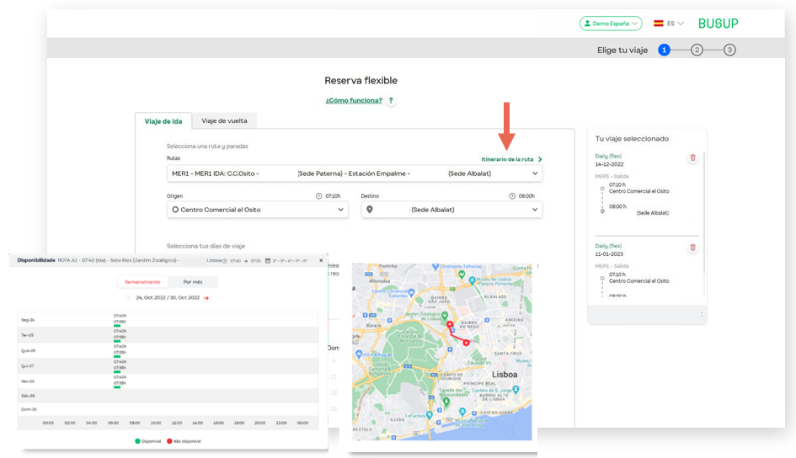Click the Qua-26 green availability bar
Viewport: 796px width, 458px height.
click(x=117, y=357)
